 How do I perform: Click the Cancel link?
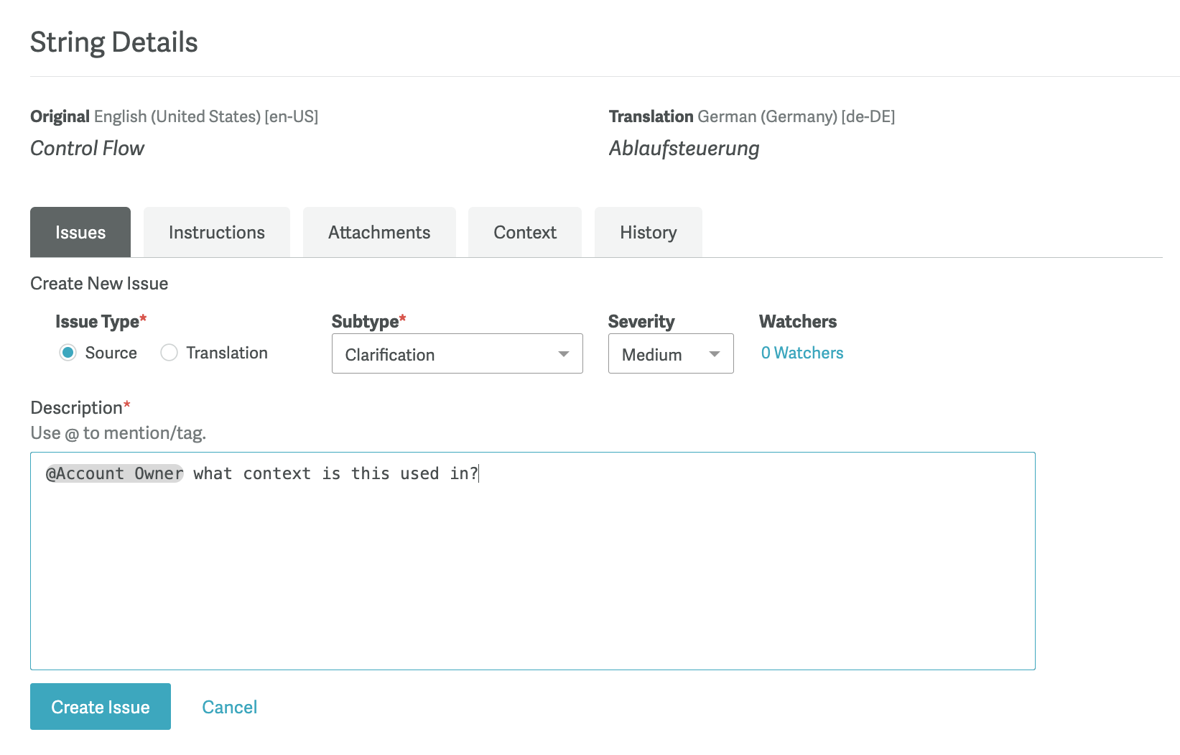coord(229,707)
